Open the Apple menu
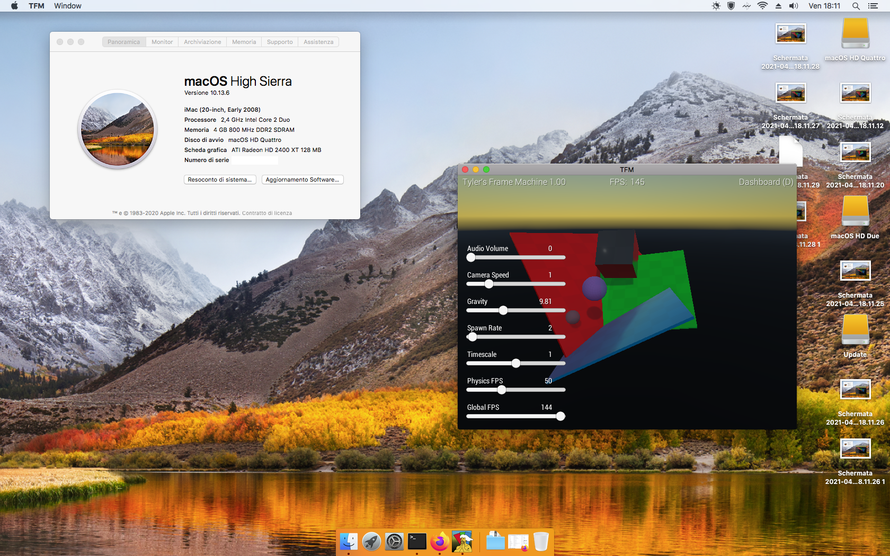Viewport: 890px width, 556px height. [x=14, y=6]
